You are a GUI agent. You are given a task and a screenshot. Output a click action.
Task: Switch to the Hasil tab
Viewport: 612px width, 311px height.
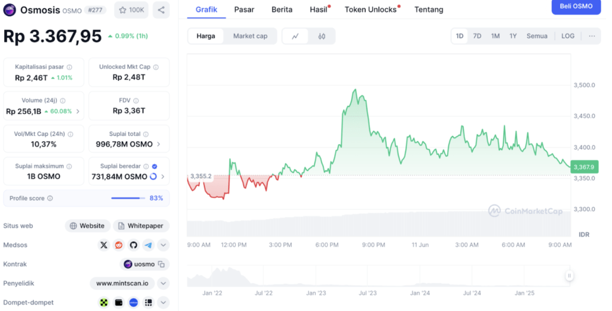pos(319,10)
